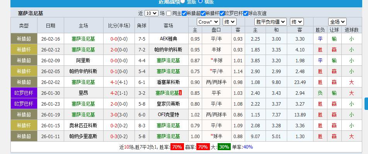Click the 4-1(4-1) score link
Image resolution: width=368 pixels, height=154 pixels.
click(119, 82)
